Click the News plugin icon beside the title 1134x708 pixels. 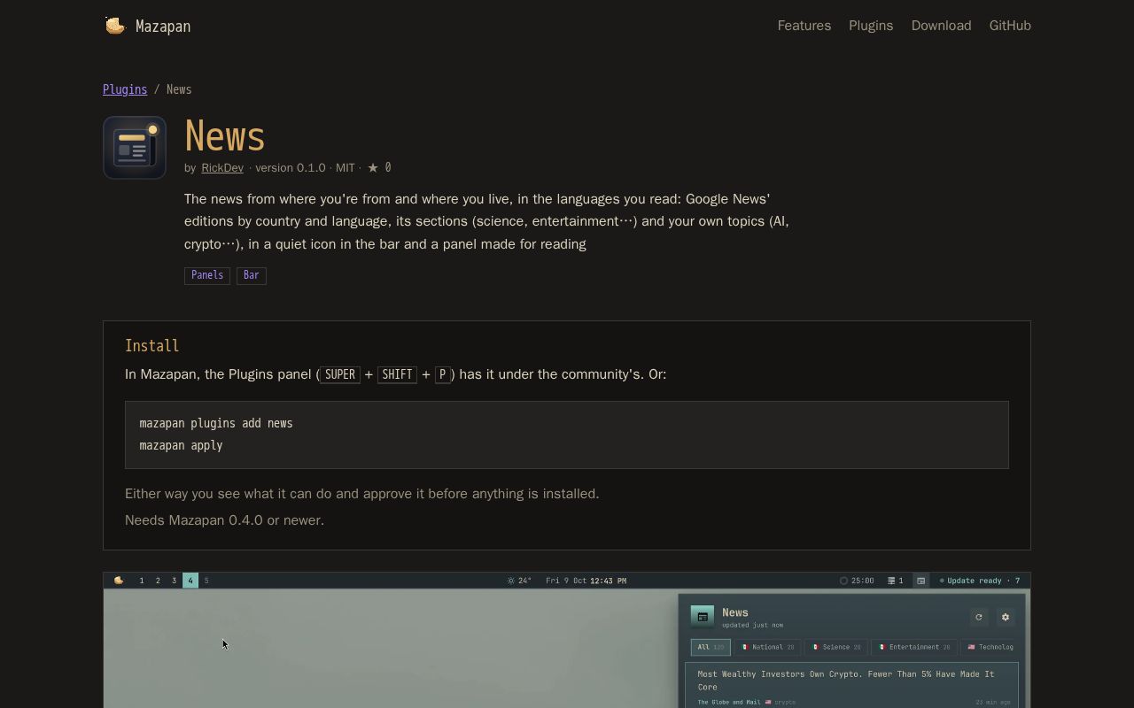tap(135, 148)
